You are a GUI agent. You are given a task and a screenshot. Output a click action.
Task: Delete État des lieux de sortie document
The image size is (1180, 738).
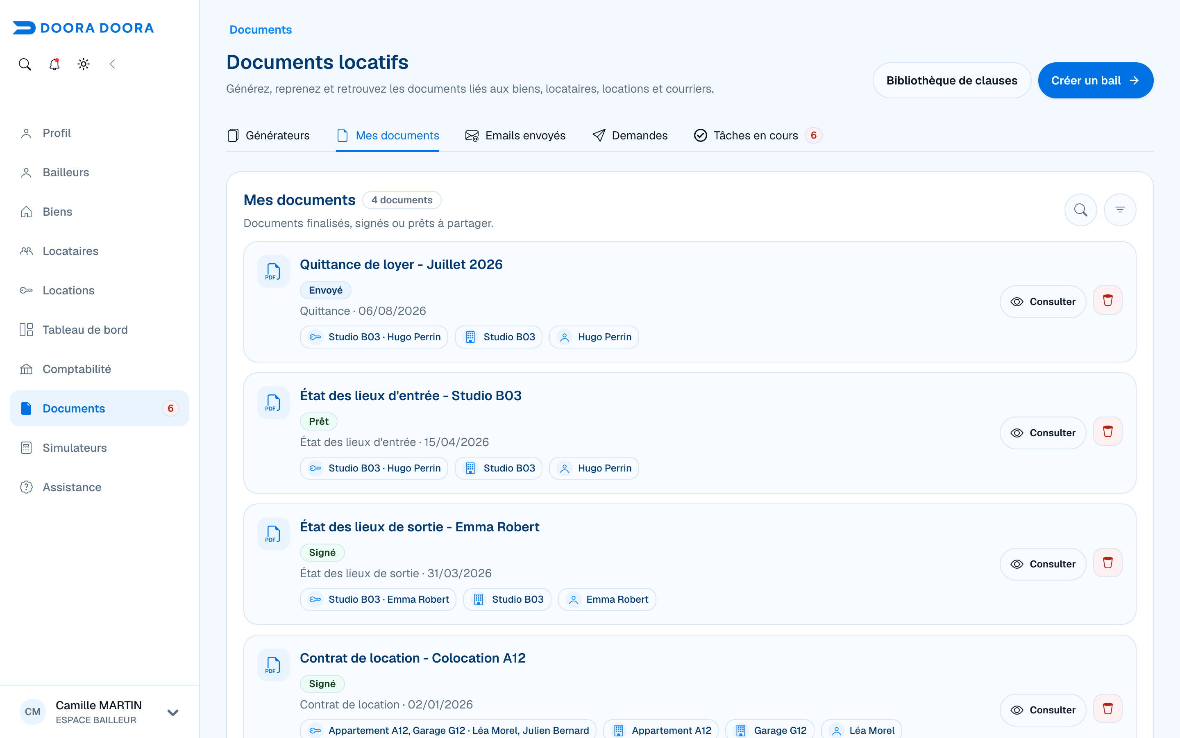pos(1108,563)
